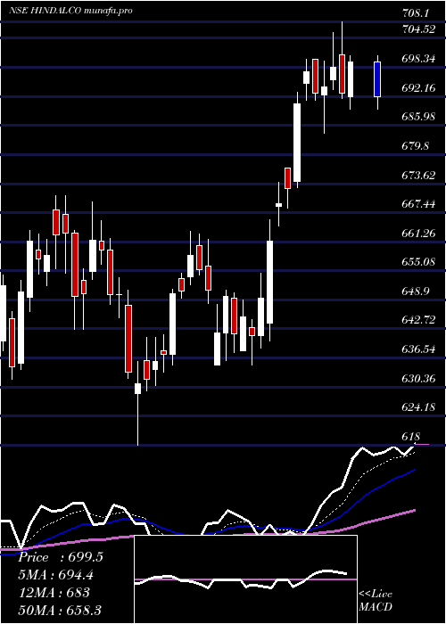Click the 698.34 price axis label
This screenshot has height=624, width=446.
pyautogui.click(x=418, y=59)
